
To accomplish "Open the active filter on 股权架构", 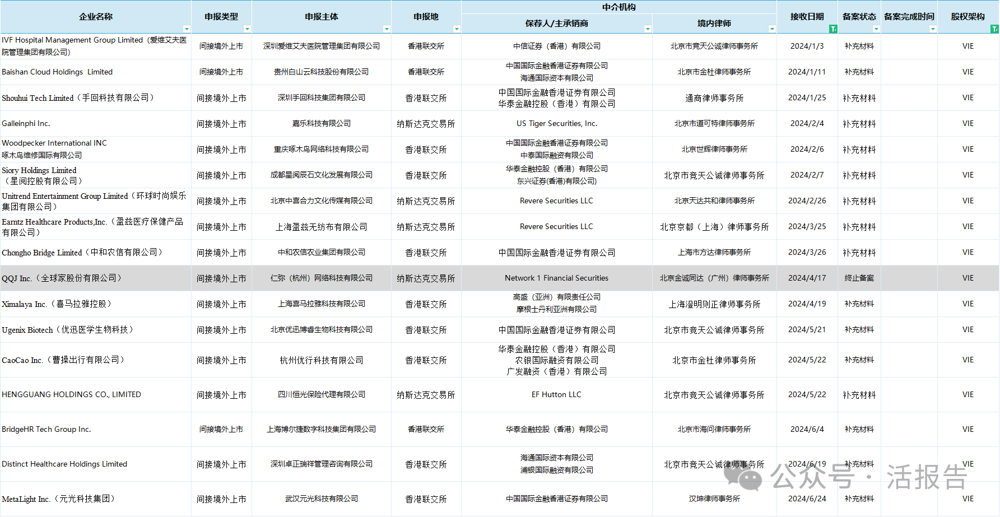I will (x=994, y=29).
